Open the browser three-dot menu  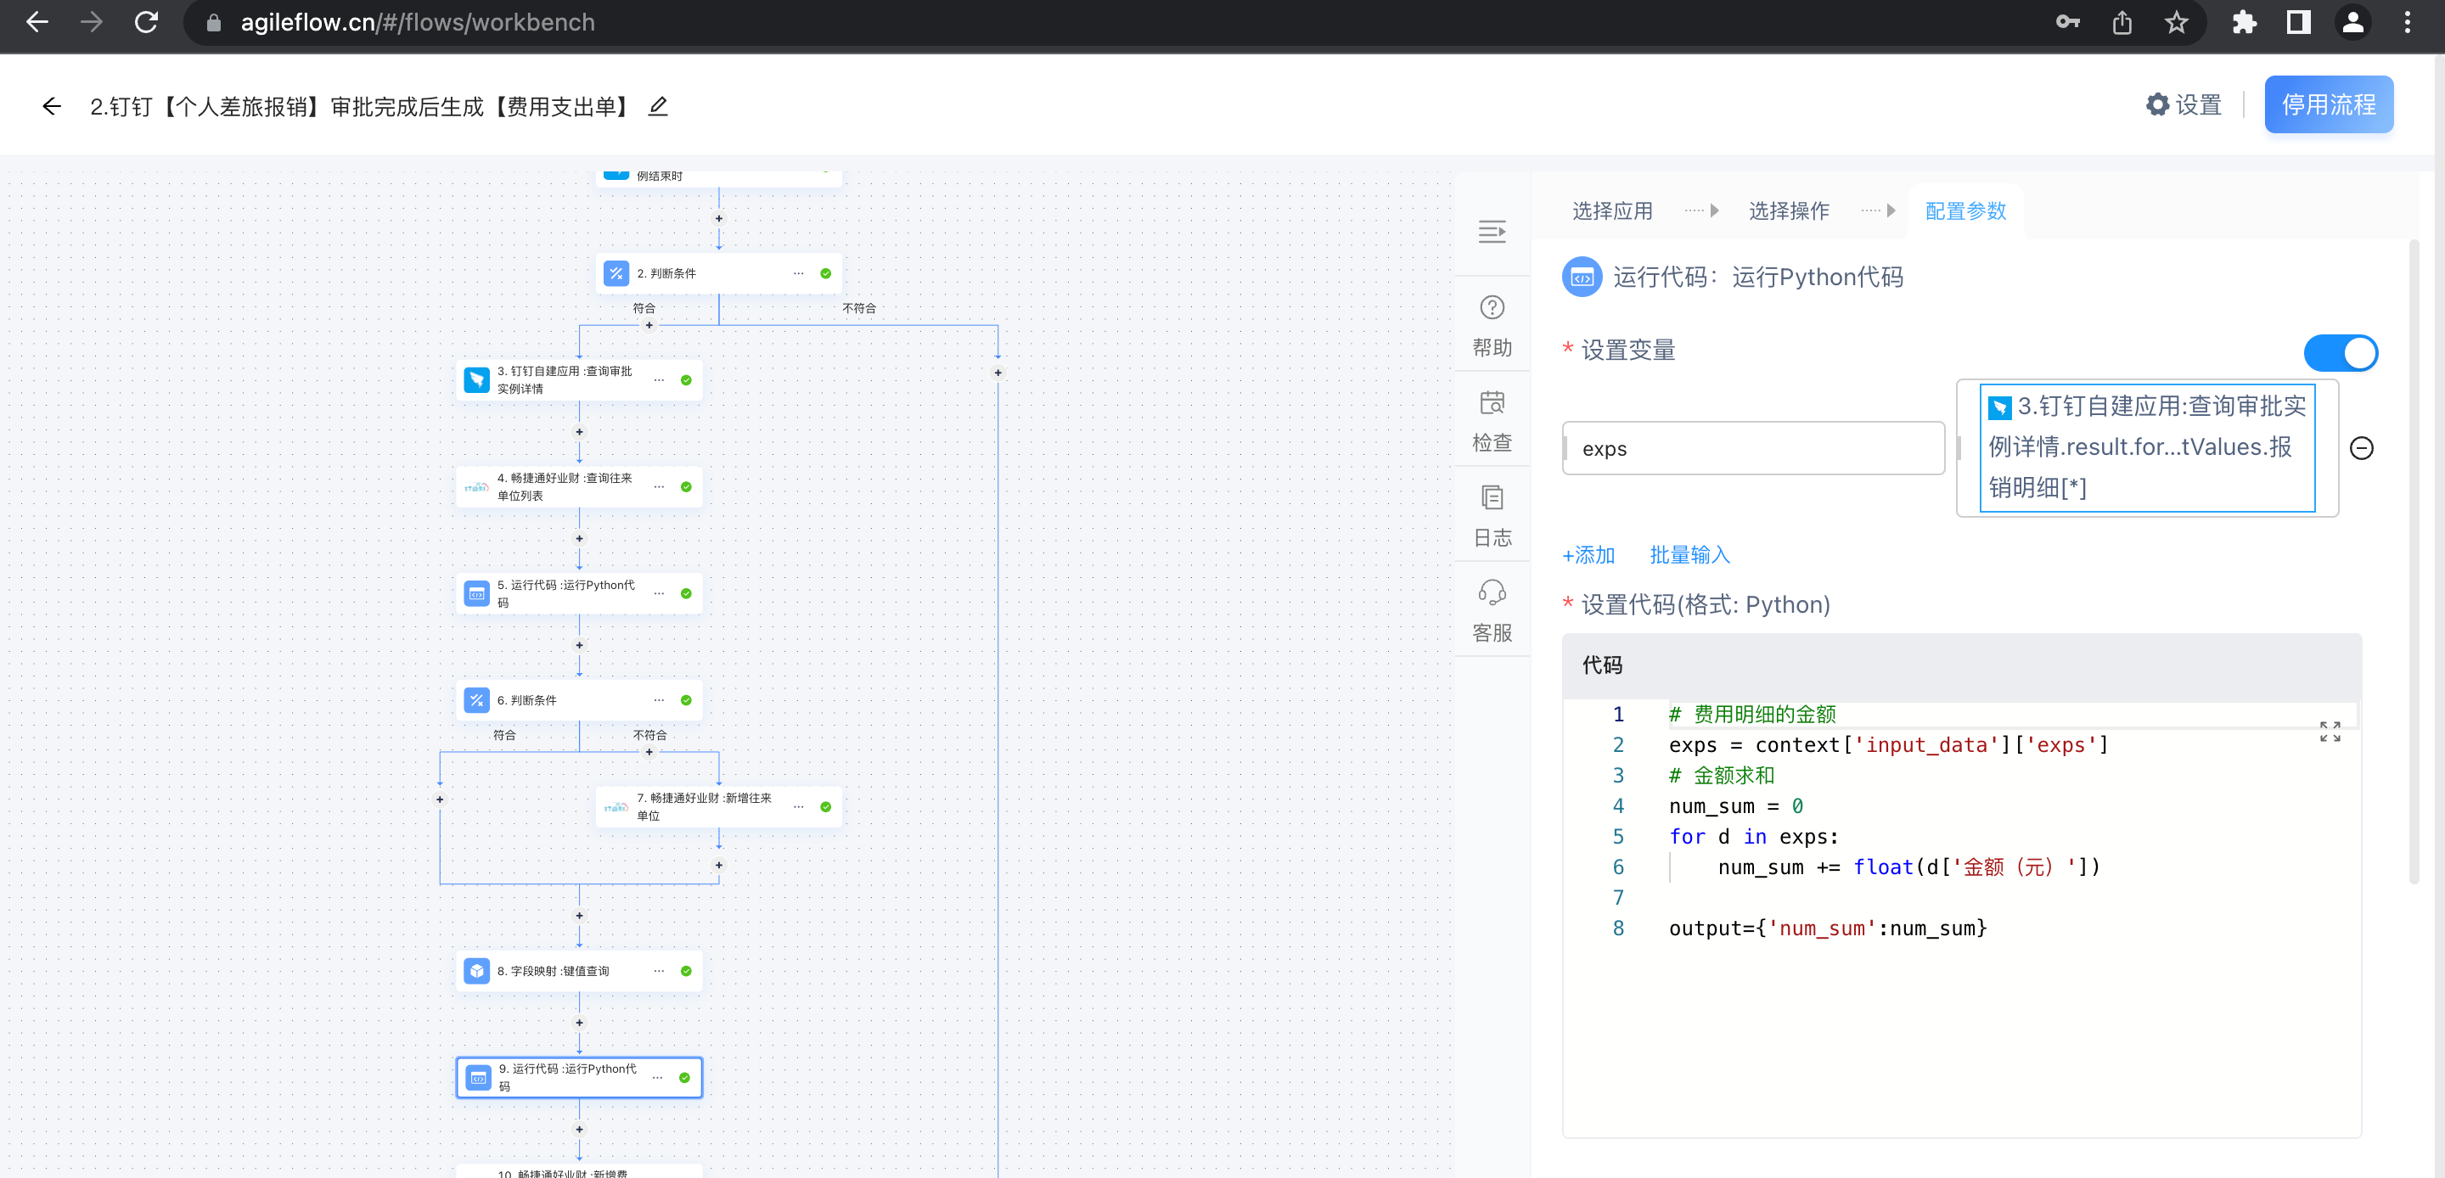2407,22
